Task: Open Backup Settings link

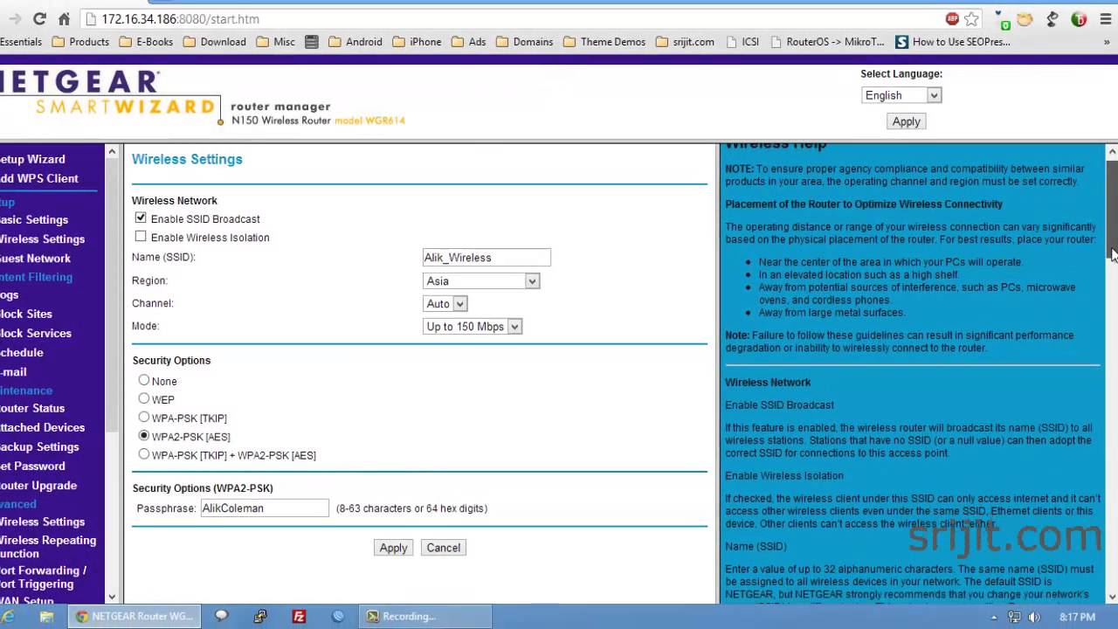Action: click(x=39, y=446)
